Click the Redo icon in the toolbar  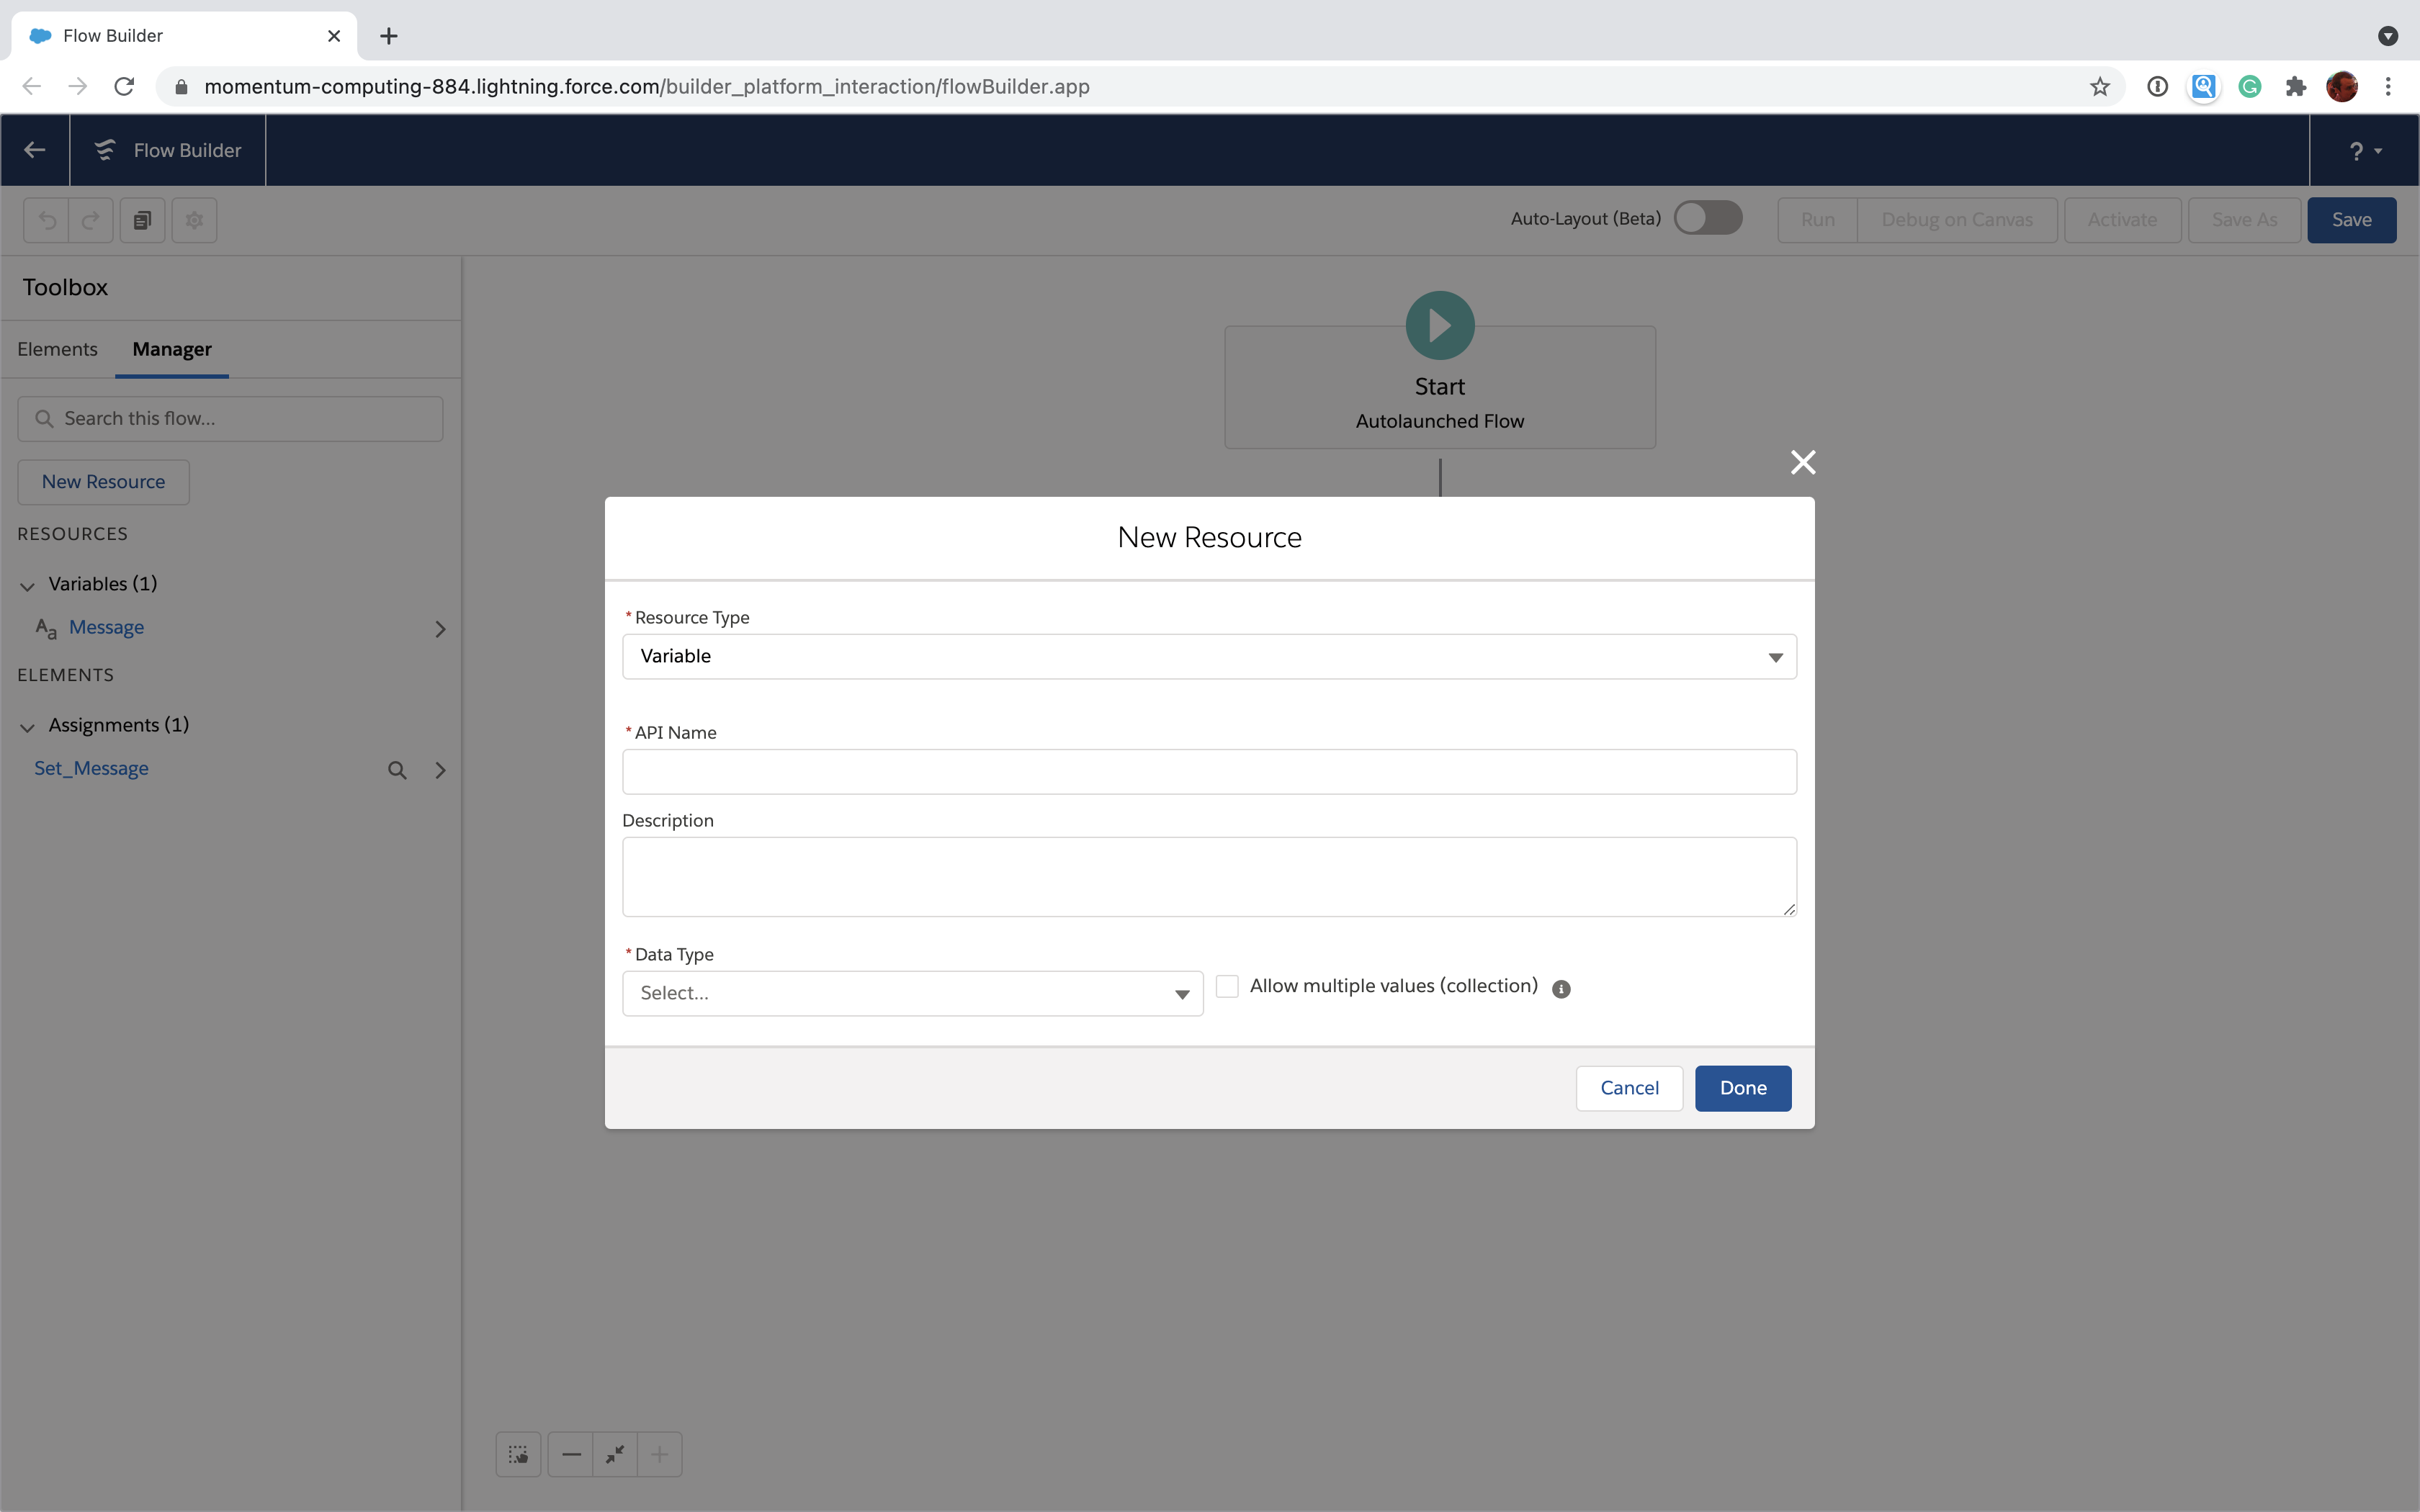click(91, 219)
